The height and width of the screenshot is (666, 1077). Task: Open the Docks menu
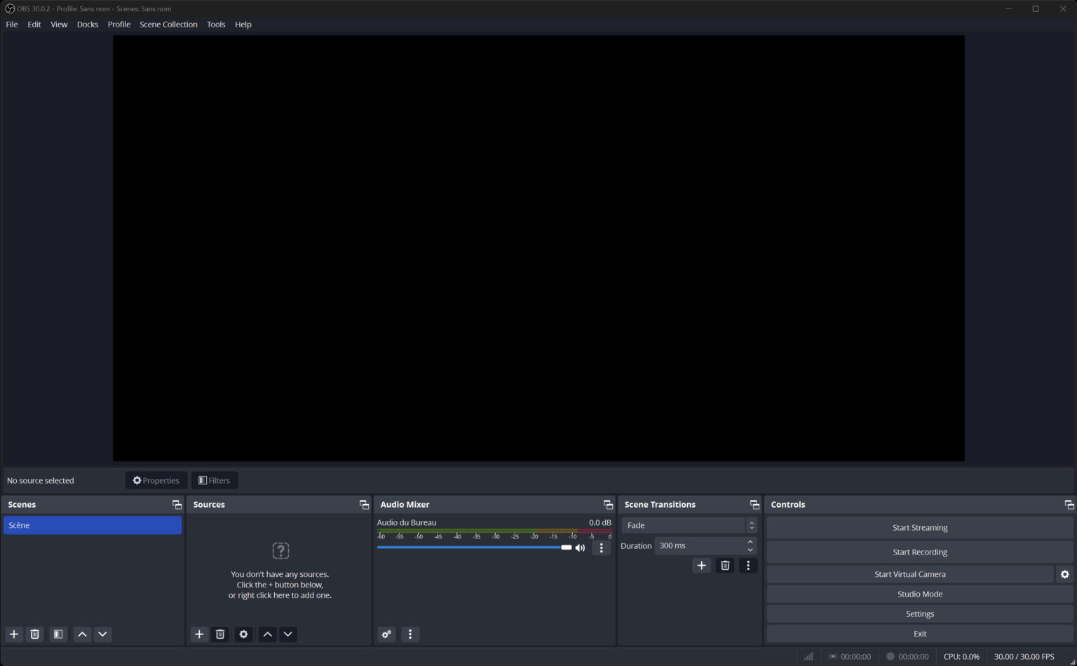87,24
